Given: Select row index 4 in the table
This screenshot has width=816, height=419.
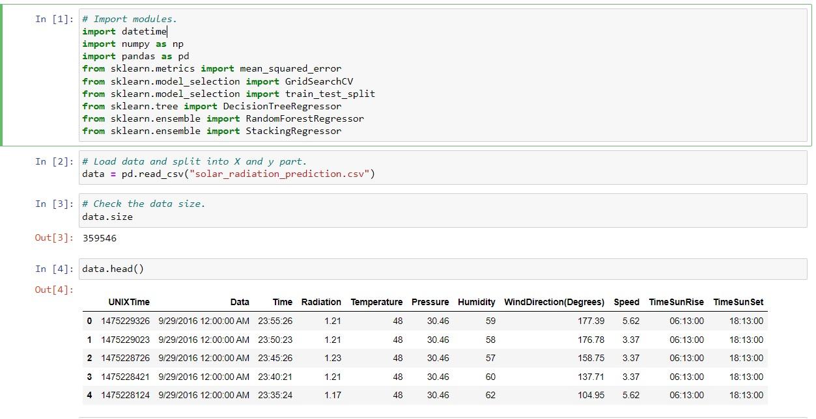Looking at the screenshot, I should coord(91,395).
